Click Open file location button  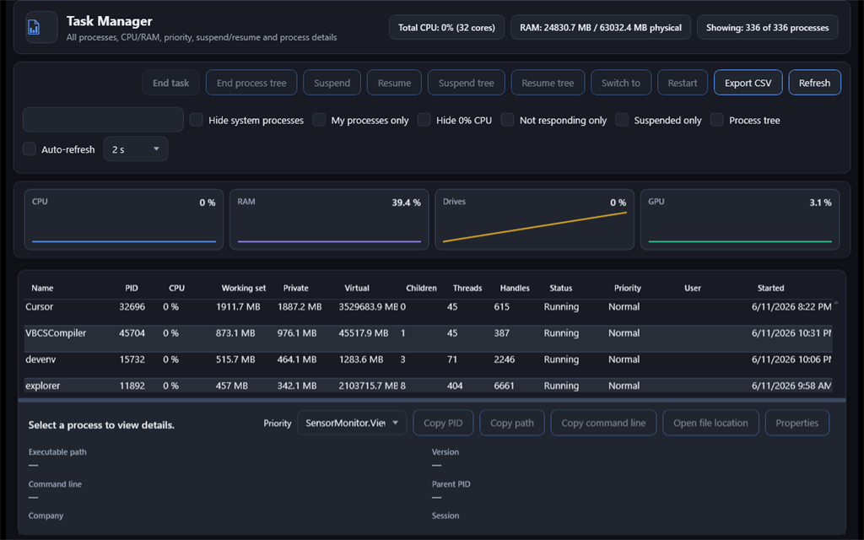pyautogui.click(x=710, y=423)
